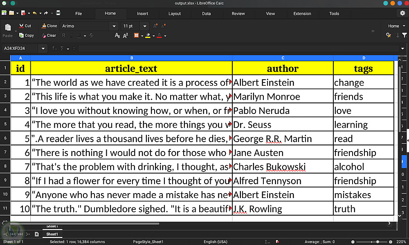The width and height of the screenshot is (409, 245).
Task: Click the Formula equals icon
Action: coord(74,49)
